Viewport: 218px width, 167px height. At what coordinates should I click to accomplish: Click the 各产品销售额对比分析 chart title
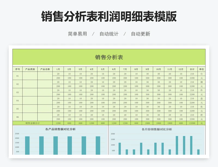coord(60,129)
